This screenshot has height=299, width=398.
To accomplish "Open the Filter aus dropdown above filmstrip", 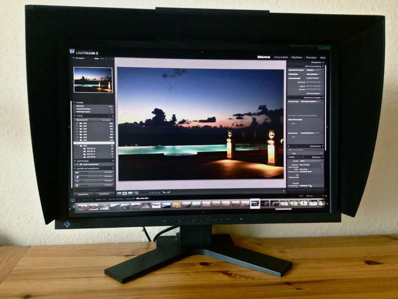I will click(x=309, y=196).
